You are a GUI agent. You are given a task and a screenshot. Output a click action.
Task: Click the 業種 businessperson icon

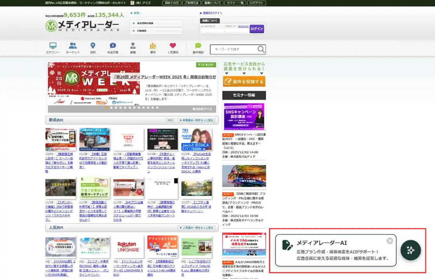133,46
